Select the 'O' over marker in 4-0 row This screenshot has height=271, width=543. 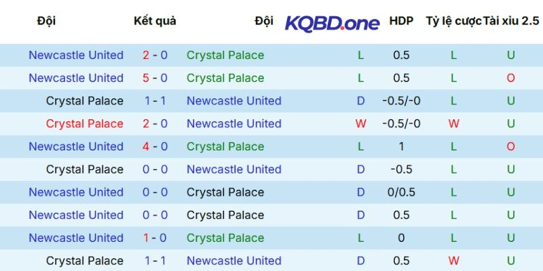pyautogui.click(x=510, y=146)
